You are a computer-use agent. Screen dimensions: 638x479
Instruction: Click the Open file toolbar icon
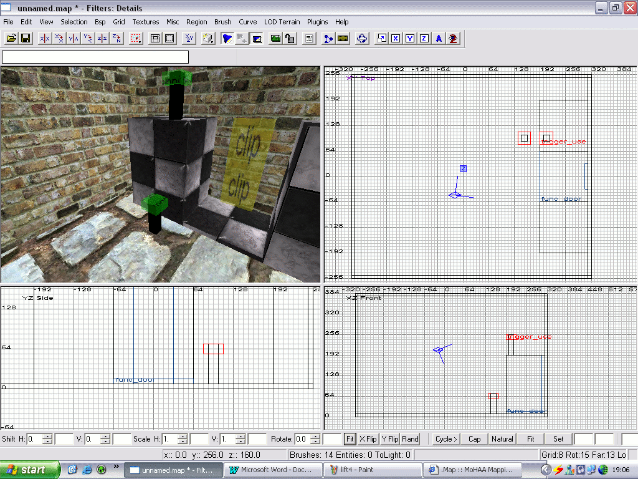pos(11,39)
